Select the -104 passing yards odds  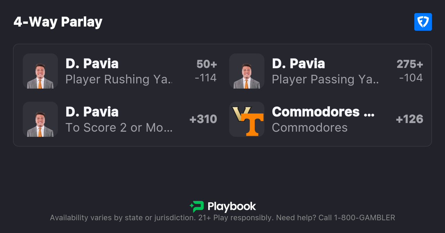(x=411, y=78)
